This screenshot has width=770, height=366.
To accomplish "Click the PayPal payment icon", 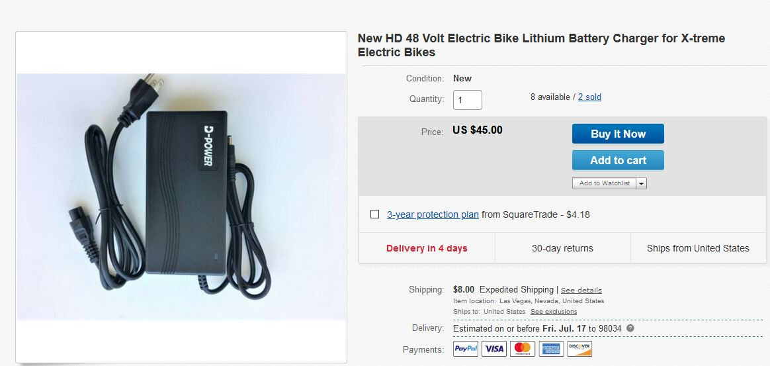I will pos(466,349).
